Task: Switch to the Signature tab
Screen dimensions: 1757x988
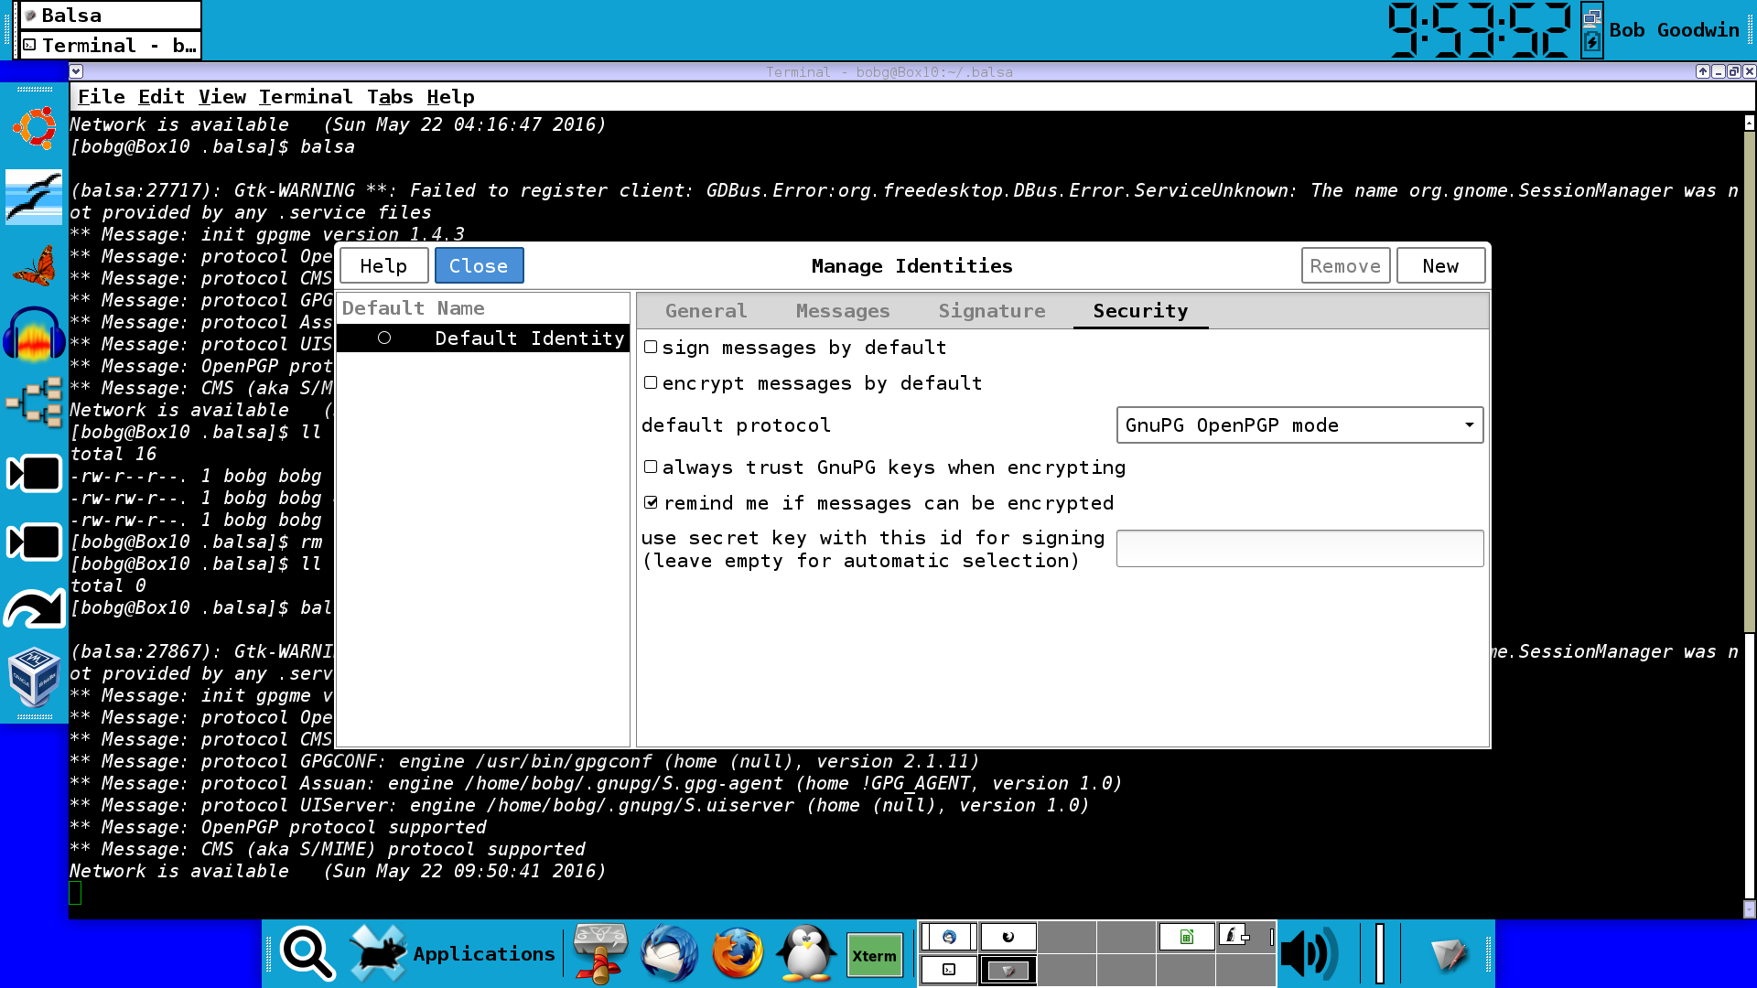Action: [x=991, y=311]
